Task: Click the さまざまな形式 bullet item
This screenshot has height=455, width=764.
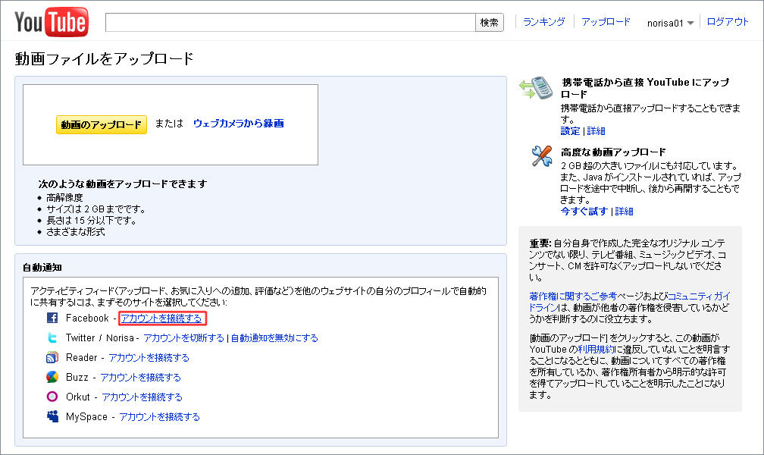Action: 76,231
